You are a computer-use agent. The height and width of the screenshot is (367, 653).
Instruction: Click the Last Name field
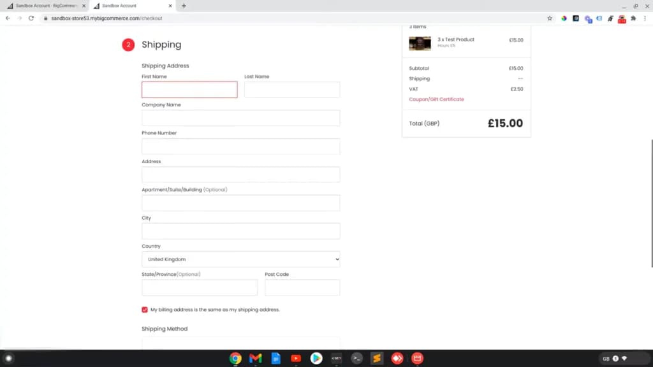pos(292,90)
